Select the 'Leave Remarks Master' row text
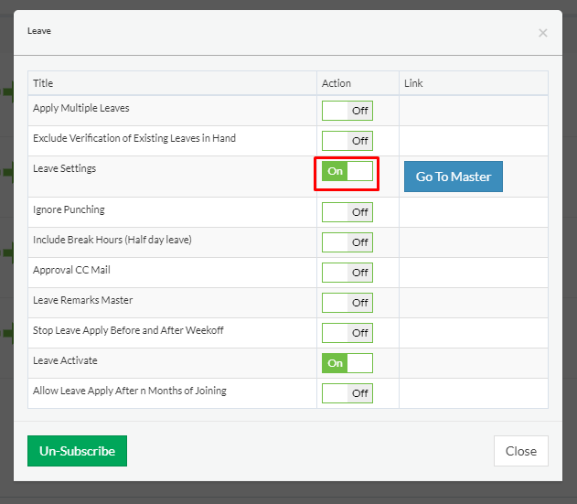This screenshot has width=577, height=504. click(83, 300)
